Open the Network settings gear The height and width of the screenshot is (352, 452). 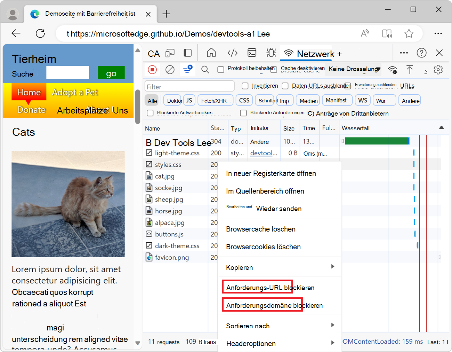point(438,70)
